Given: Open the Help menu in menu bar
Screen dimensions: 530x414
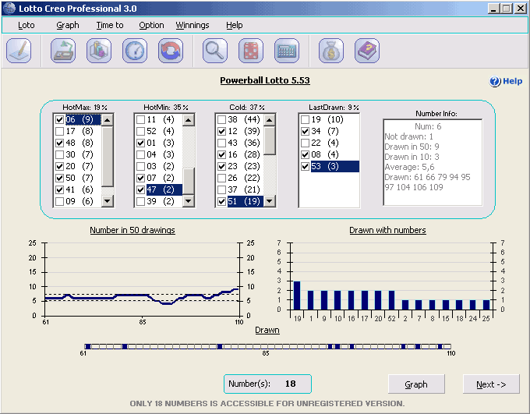Looking at the screenshot, I should click(x=235, y=26).
